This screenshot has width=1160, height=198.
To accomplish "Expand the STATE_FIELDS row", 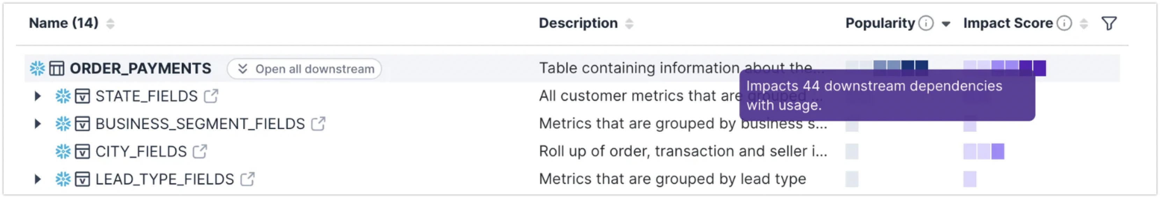I will tap(38, 96).
